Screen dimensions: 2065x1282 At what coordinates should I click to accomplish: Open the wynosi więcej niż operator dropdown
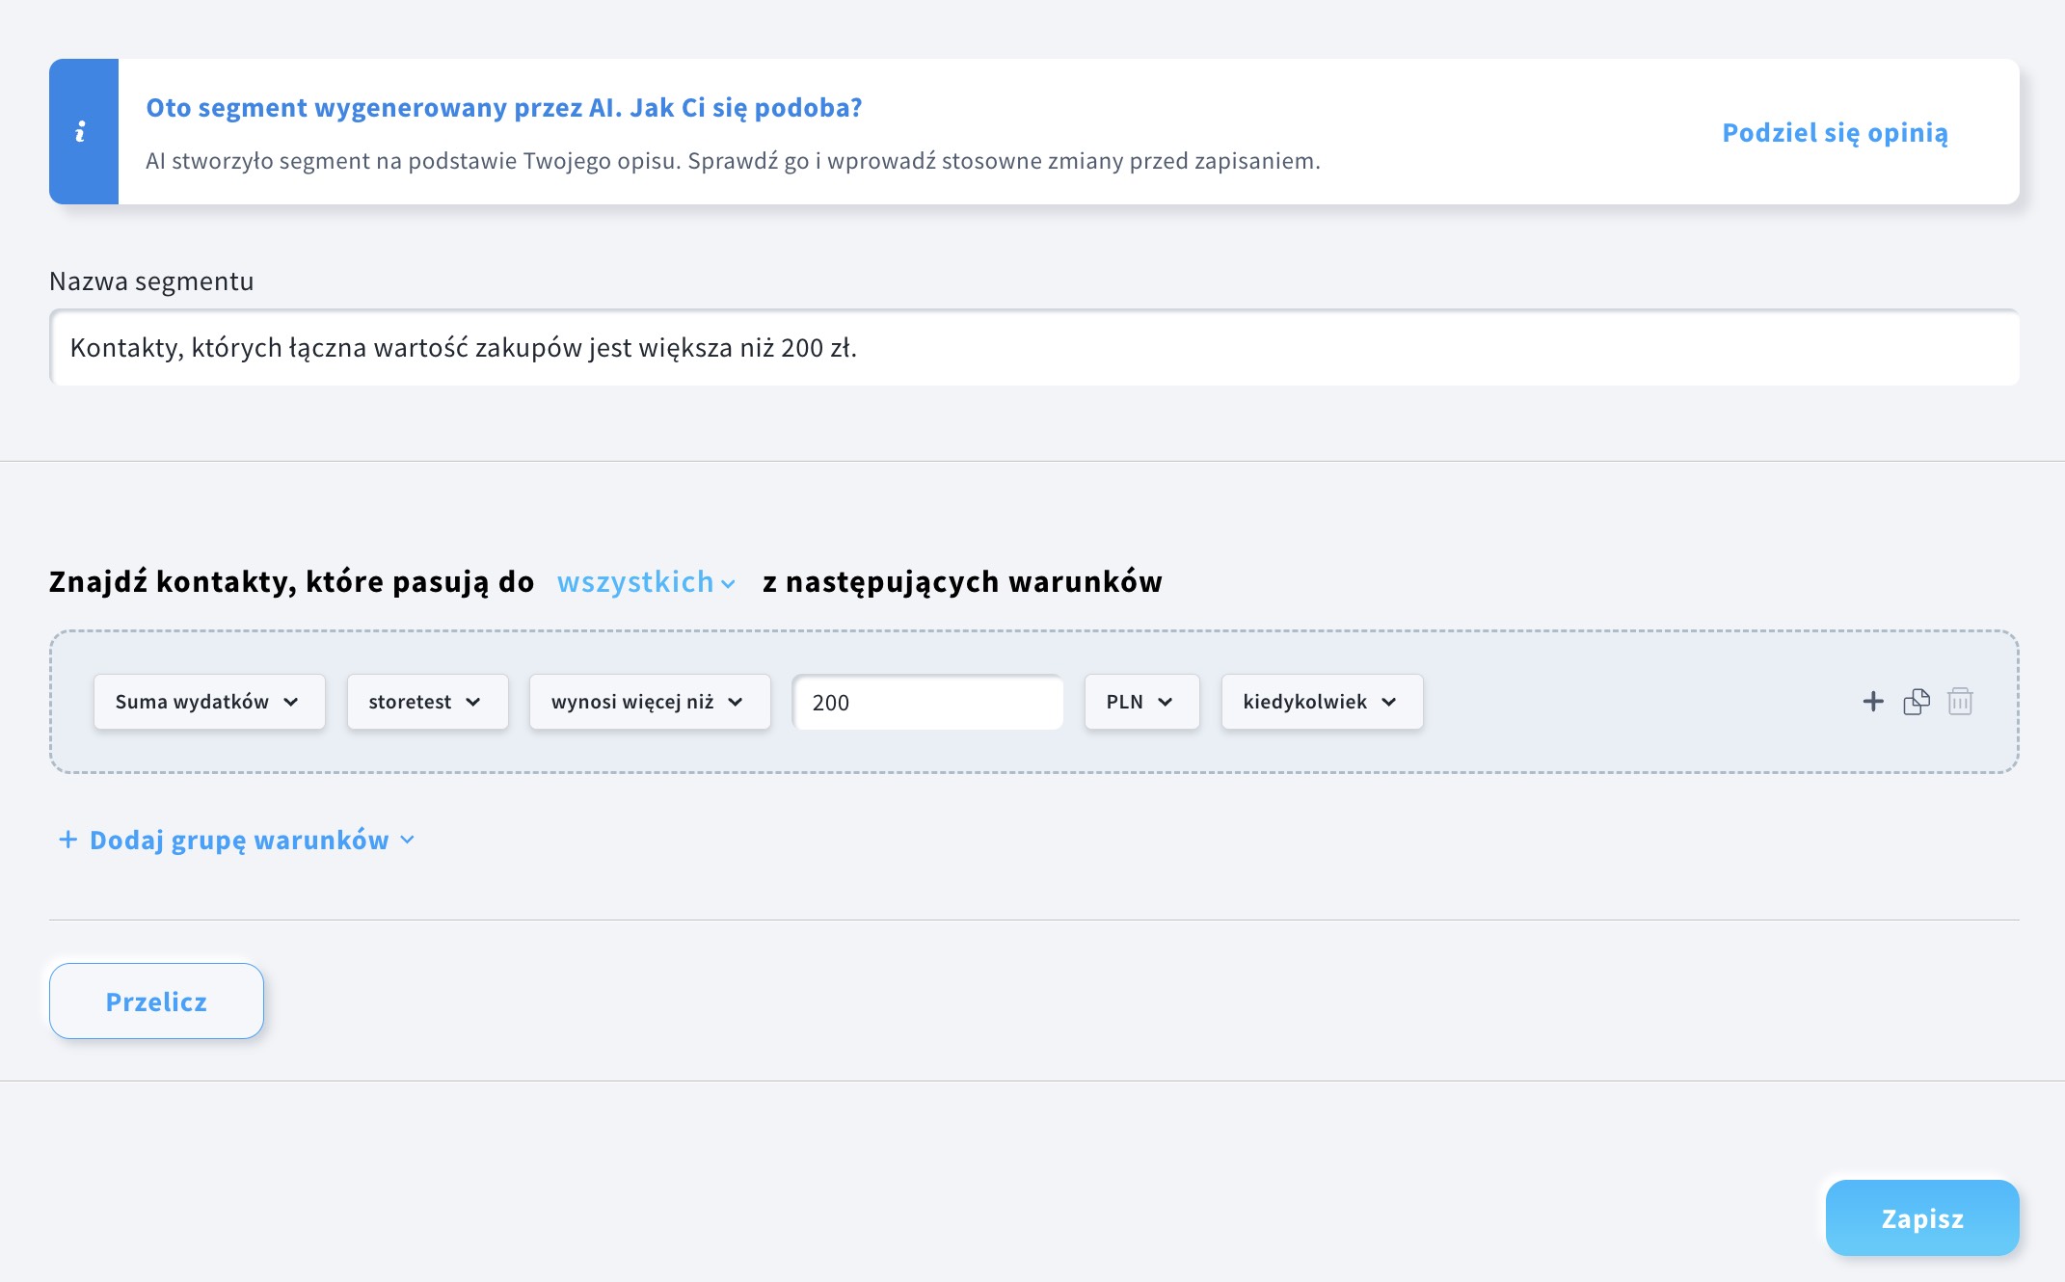point(649,702)
